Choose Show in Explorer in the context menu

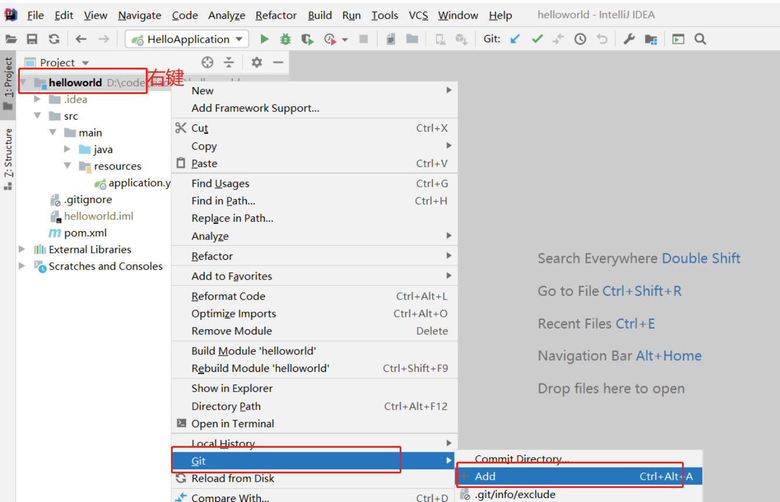[x=314, y=388]
